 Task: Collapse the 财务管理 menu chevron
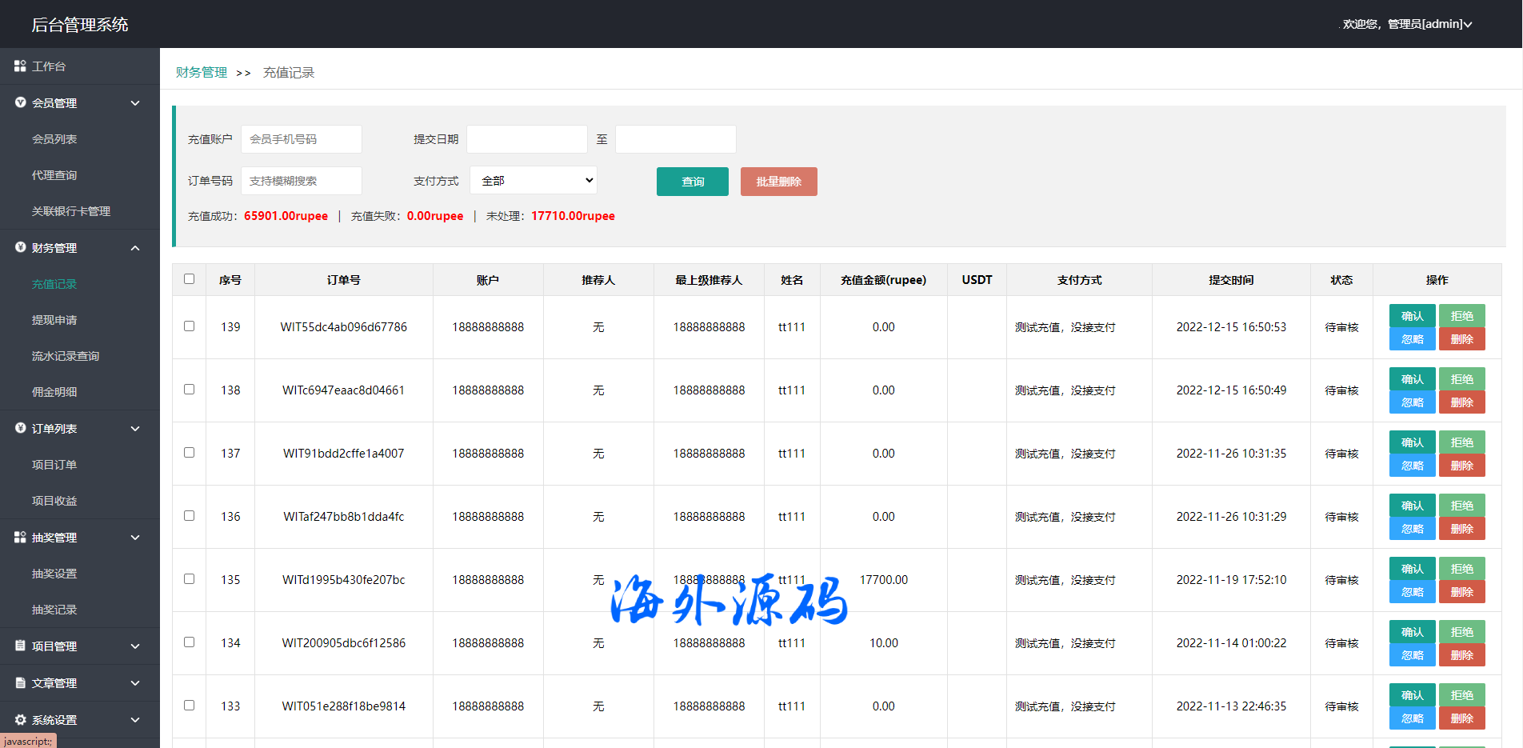135,248
